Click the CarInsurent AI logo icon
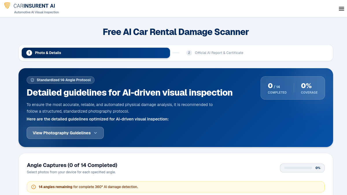The width and height of the screenshot is (347, 195). (x=7, y=5)
